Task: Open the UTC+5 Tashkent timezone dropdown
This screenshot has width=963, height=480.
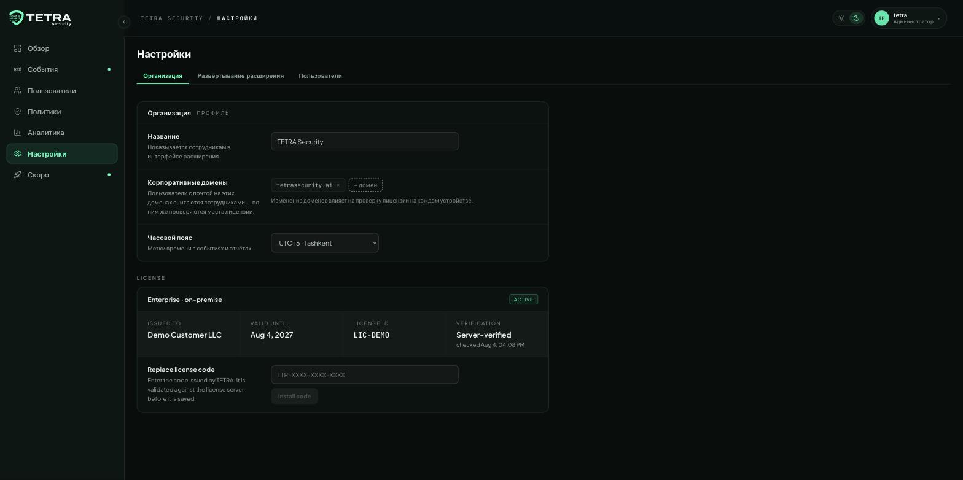Action: tap(325, 243)
